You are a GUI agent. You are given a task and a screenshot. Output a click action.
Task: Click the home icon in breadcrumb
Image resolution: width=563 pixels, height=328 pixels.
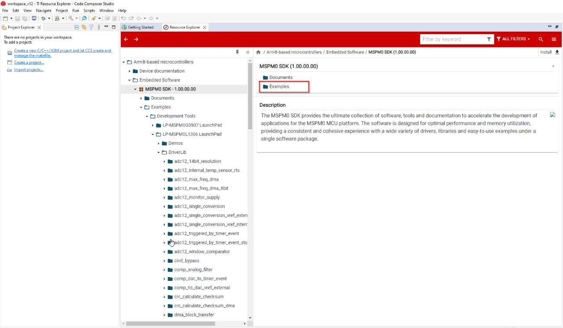[259, 52]
